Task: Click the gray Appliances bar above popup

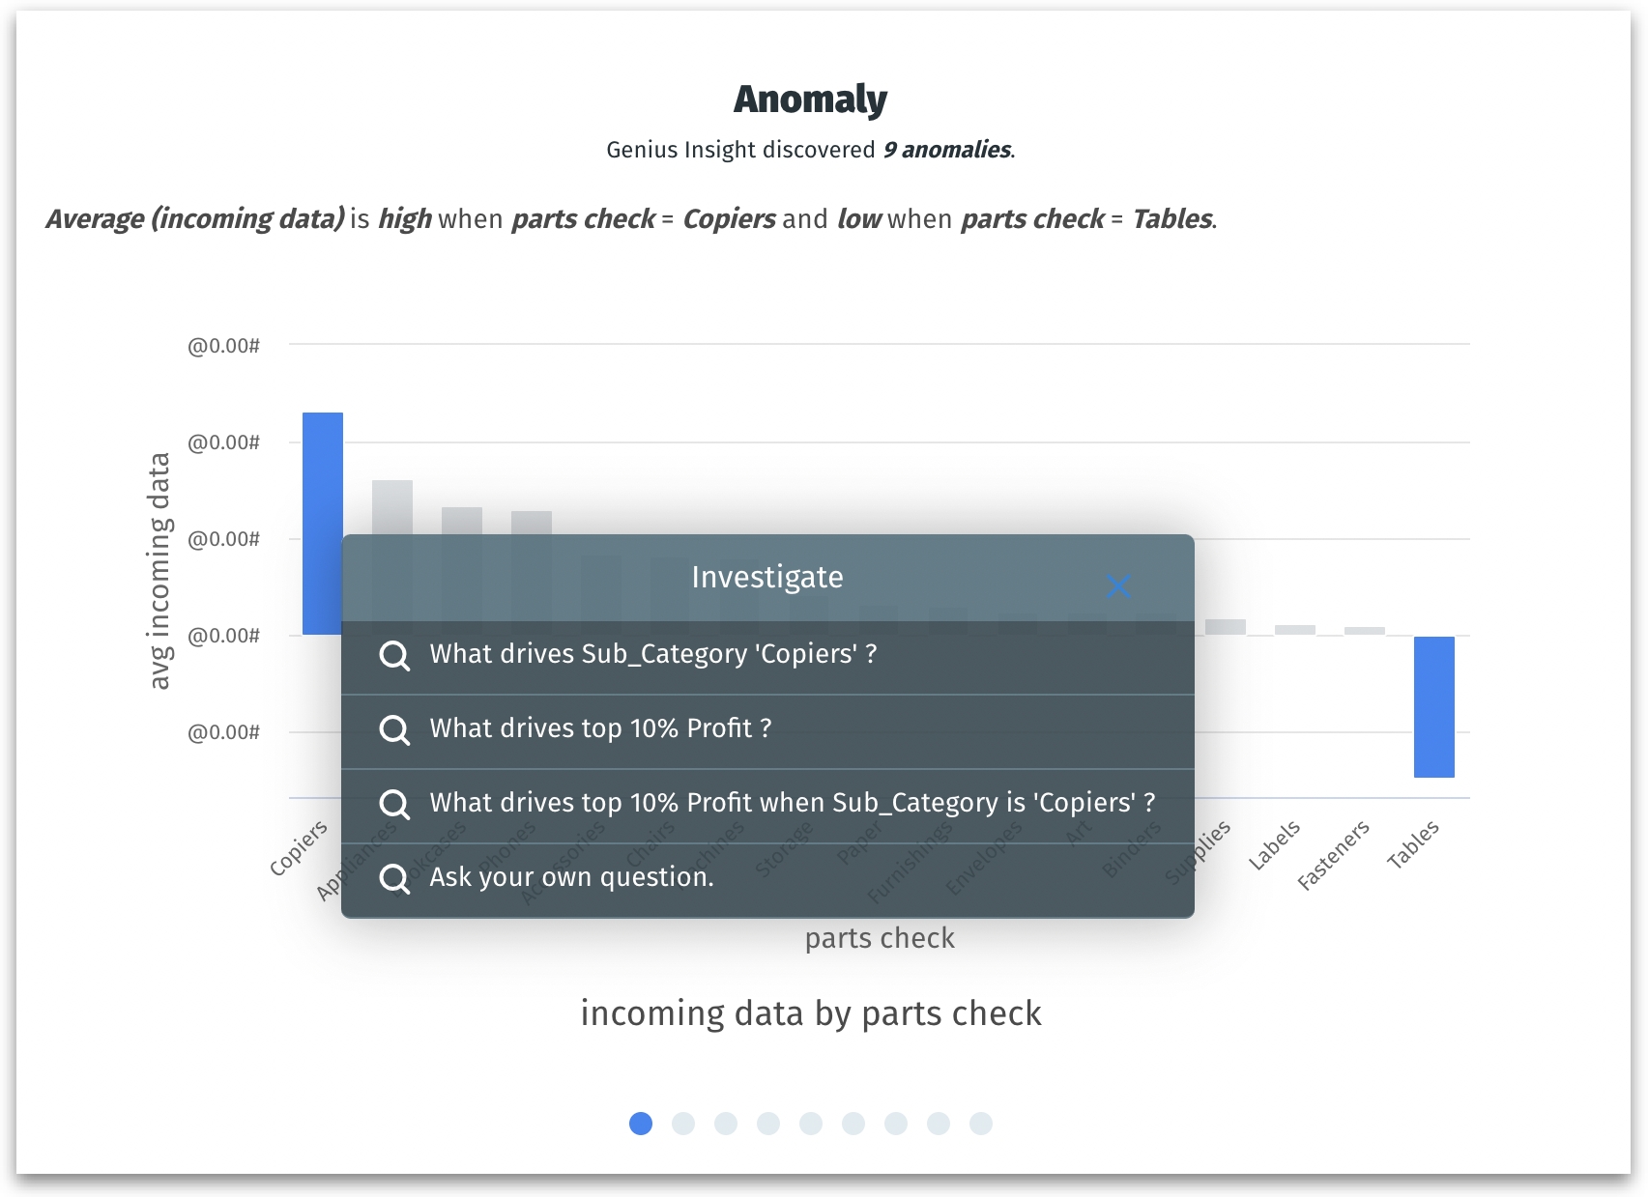Action: 392,506
